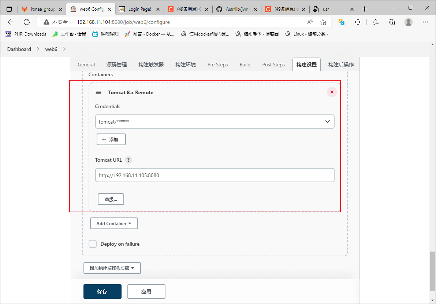Screen dimensions: 436x304
Task: Open the translate extension icon
Action: [342, 22]
